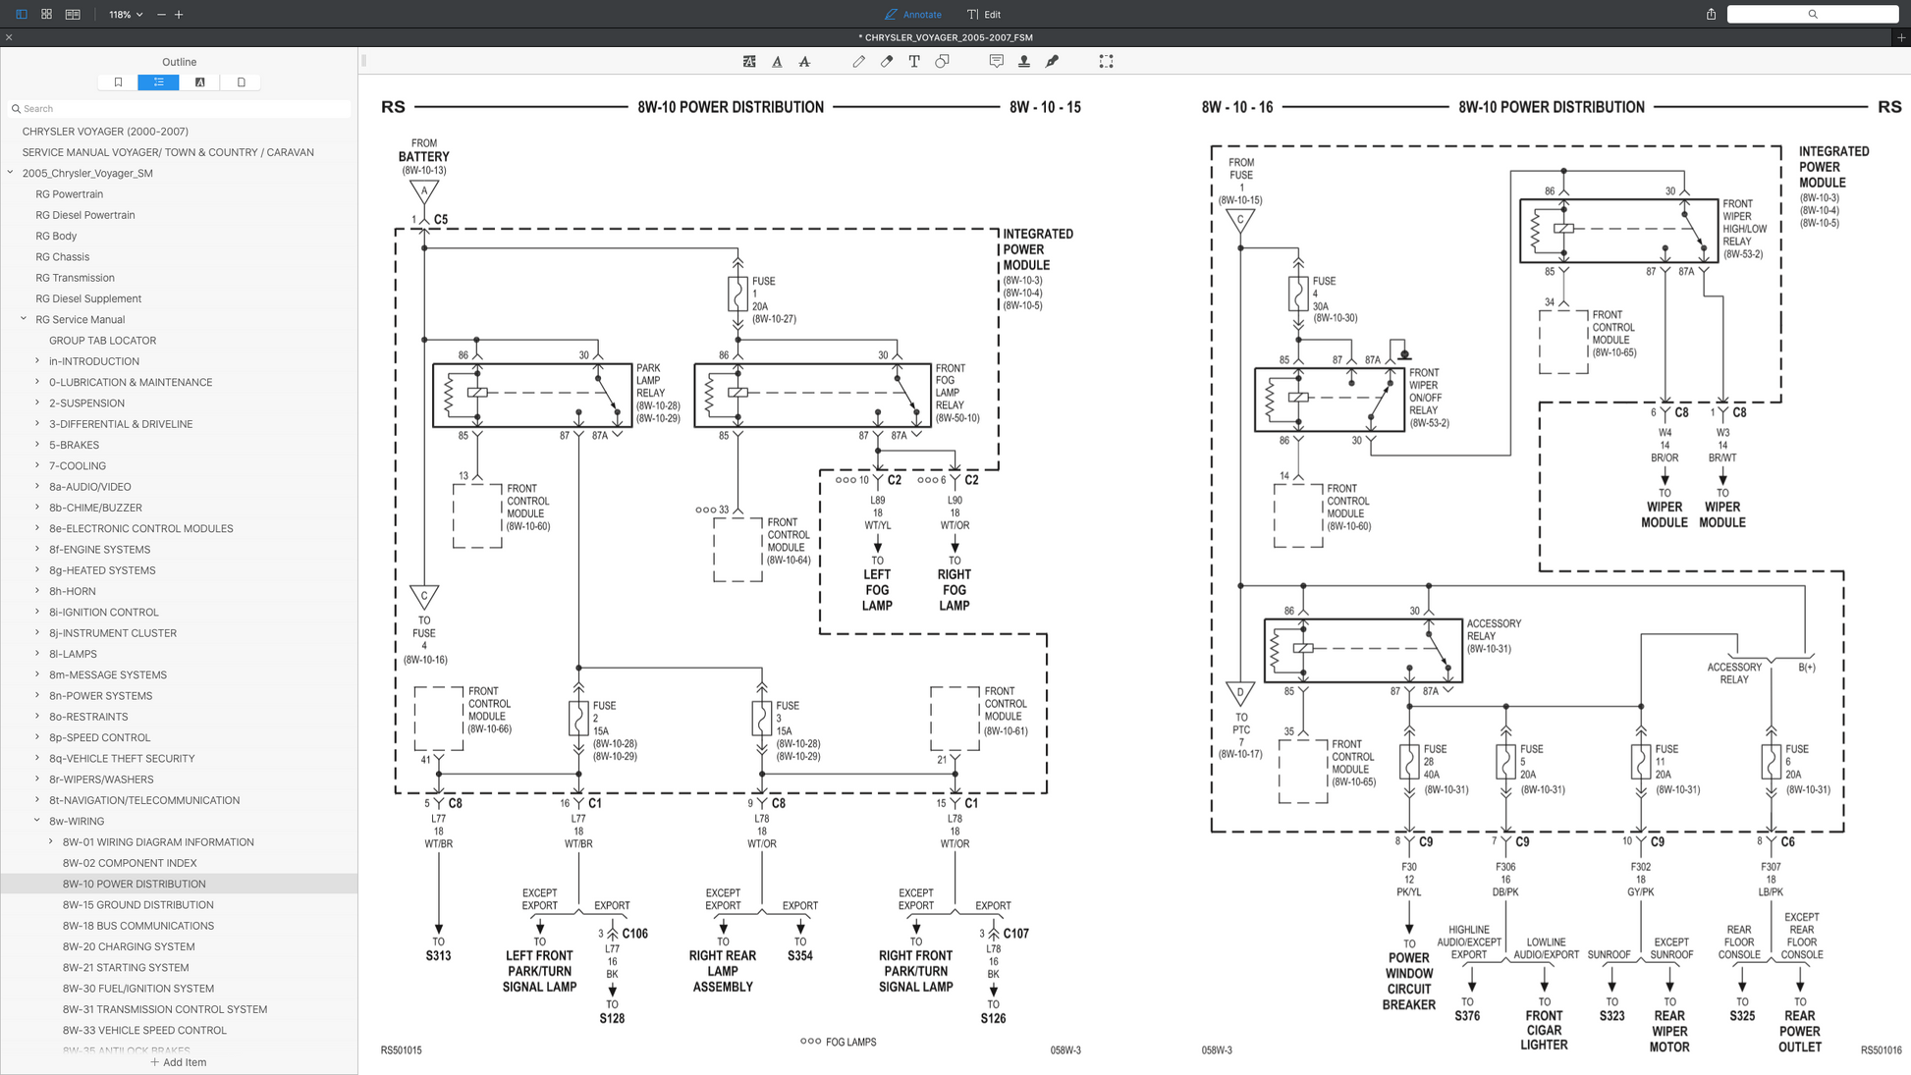Collapse the 8w-WIRING tree section

coord(37,821)
